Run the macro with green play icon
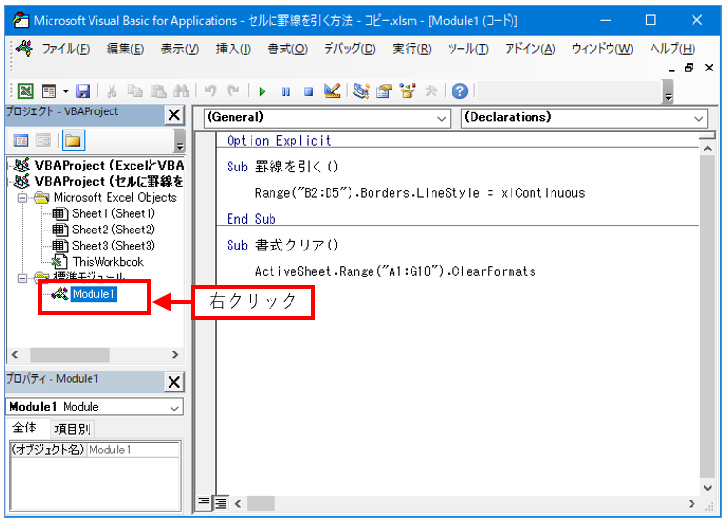This screenshot has height=521, width=723. [x=262, y=91]
